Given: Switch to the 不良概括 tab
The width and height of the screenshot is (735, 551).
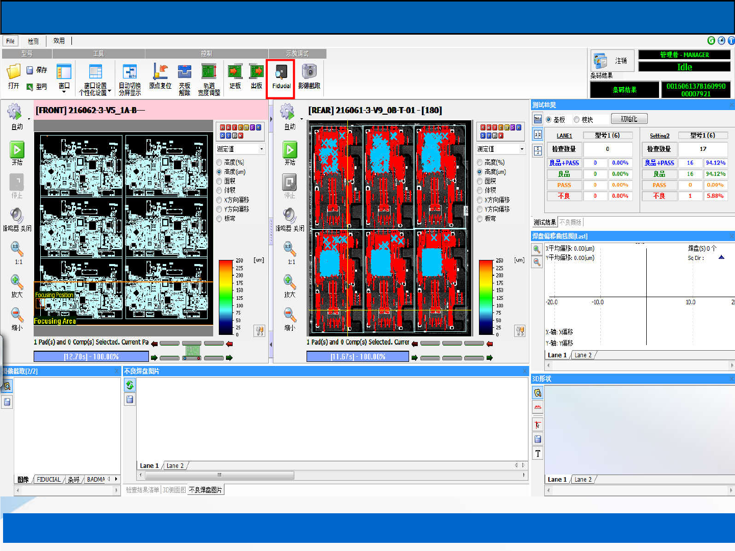Looking at the screenshot, I should coord(570,222).
